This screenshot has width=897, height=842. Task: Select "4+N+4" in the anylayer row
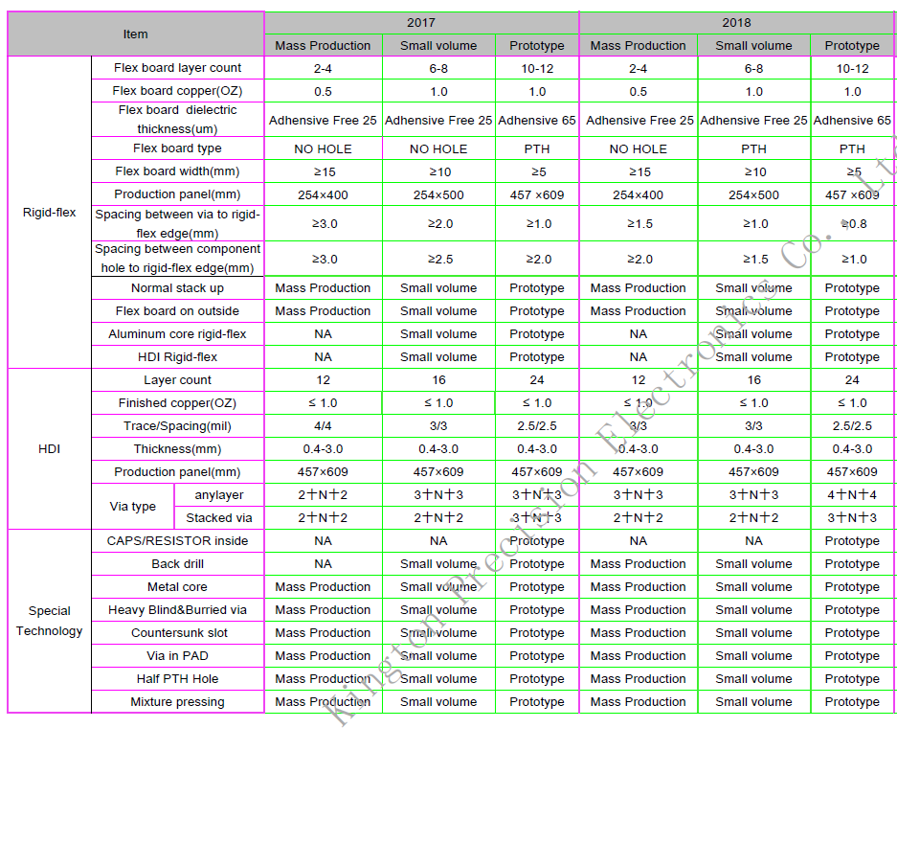point(852,494)
